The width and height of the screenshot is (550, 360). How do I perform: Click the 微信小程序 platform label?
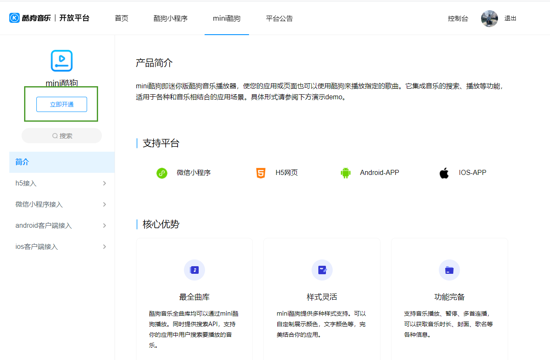pos(194,173)
